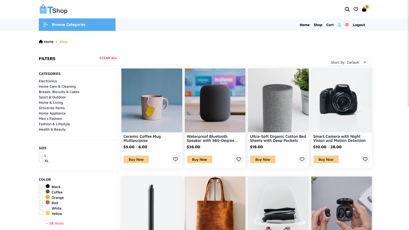Add Smart Camera to wishlist via heart

click(365, 159)
